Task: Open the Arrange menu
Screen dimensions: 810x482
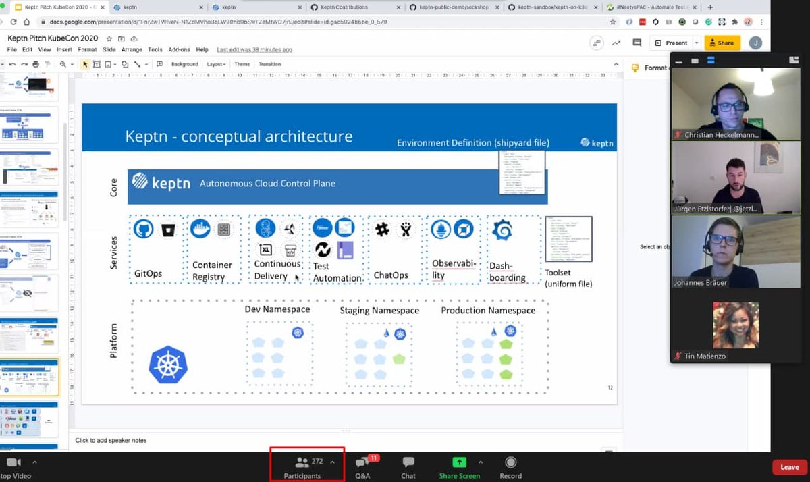Action: coord(132,49)
